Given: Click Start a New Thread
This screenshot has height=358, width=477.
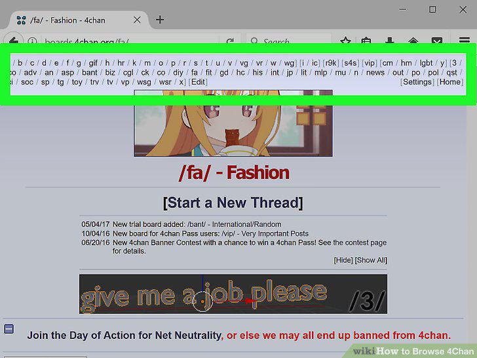Looking at the screenshot, I should pos(233,203).
